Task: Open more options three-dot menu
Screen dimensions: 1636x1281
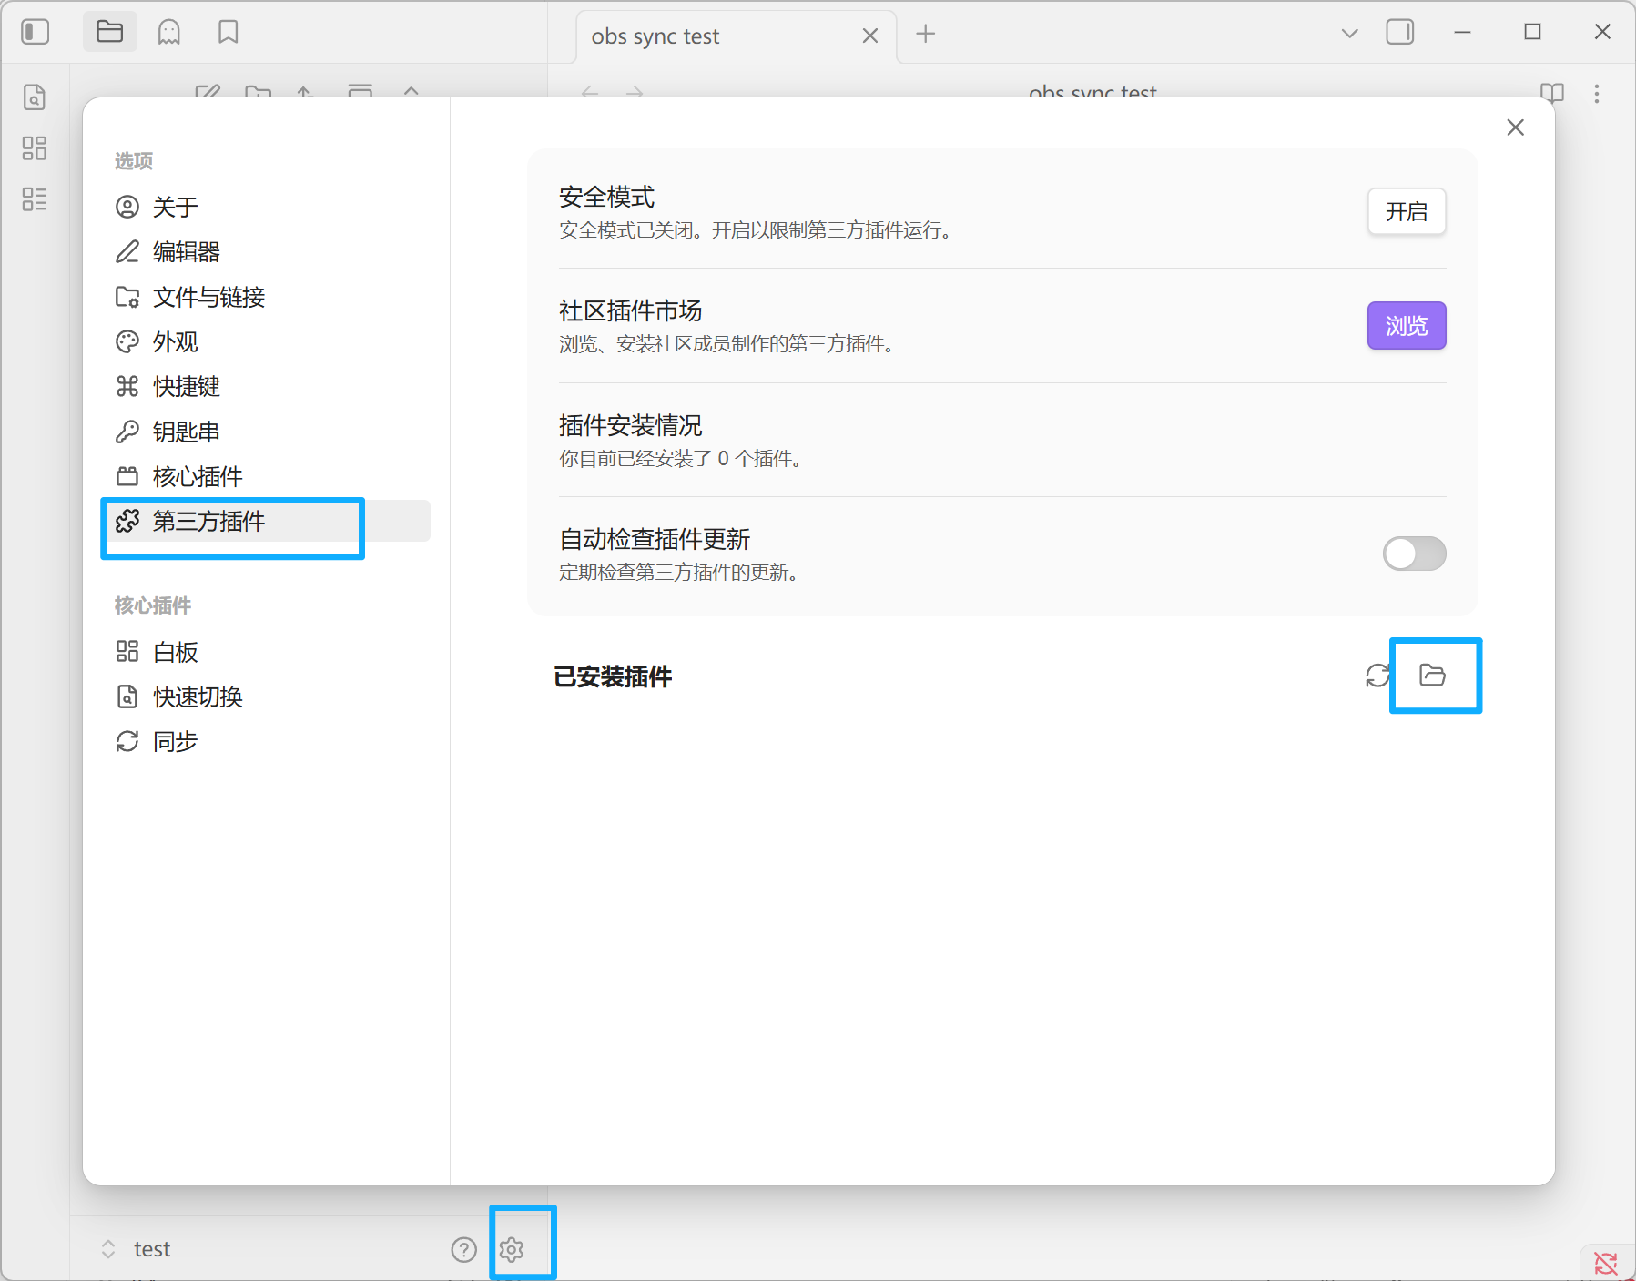Action: click(1596, 93)
